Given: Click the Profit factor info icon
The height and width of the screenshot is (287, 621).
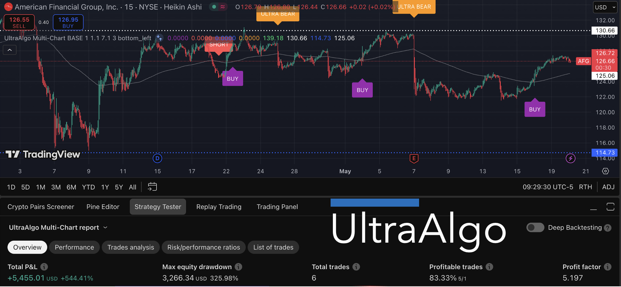Looking at the screenshot, I should (x=608, y=267).
